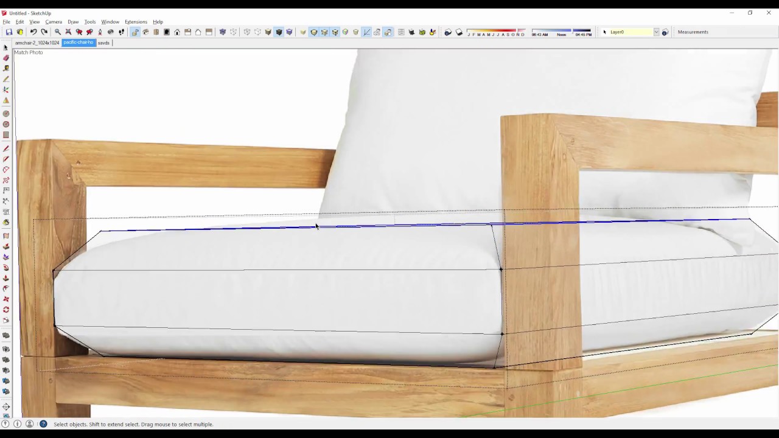
Task: Switch to the amchair-2_1024x1024 scene tab
Action: pyautogui.click(x=37, y=43)
